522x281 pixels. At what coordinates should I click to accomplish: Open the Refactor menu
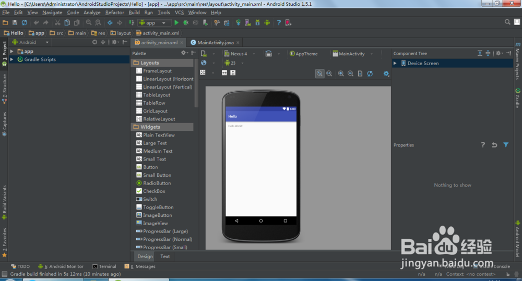114,13
